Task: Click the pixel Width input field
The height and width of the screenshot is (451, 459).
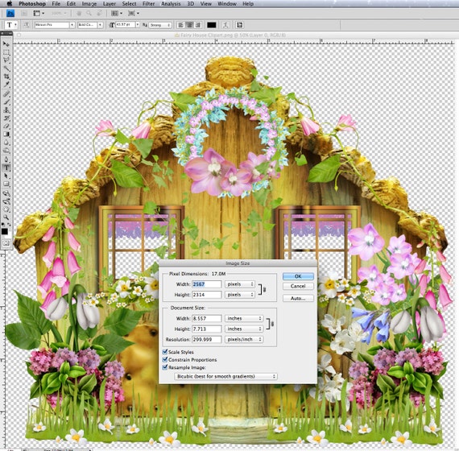Action: (x=207, y=284)
